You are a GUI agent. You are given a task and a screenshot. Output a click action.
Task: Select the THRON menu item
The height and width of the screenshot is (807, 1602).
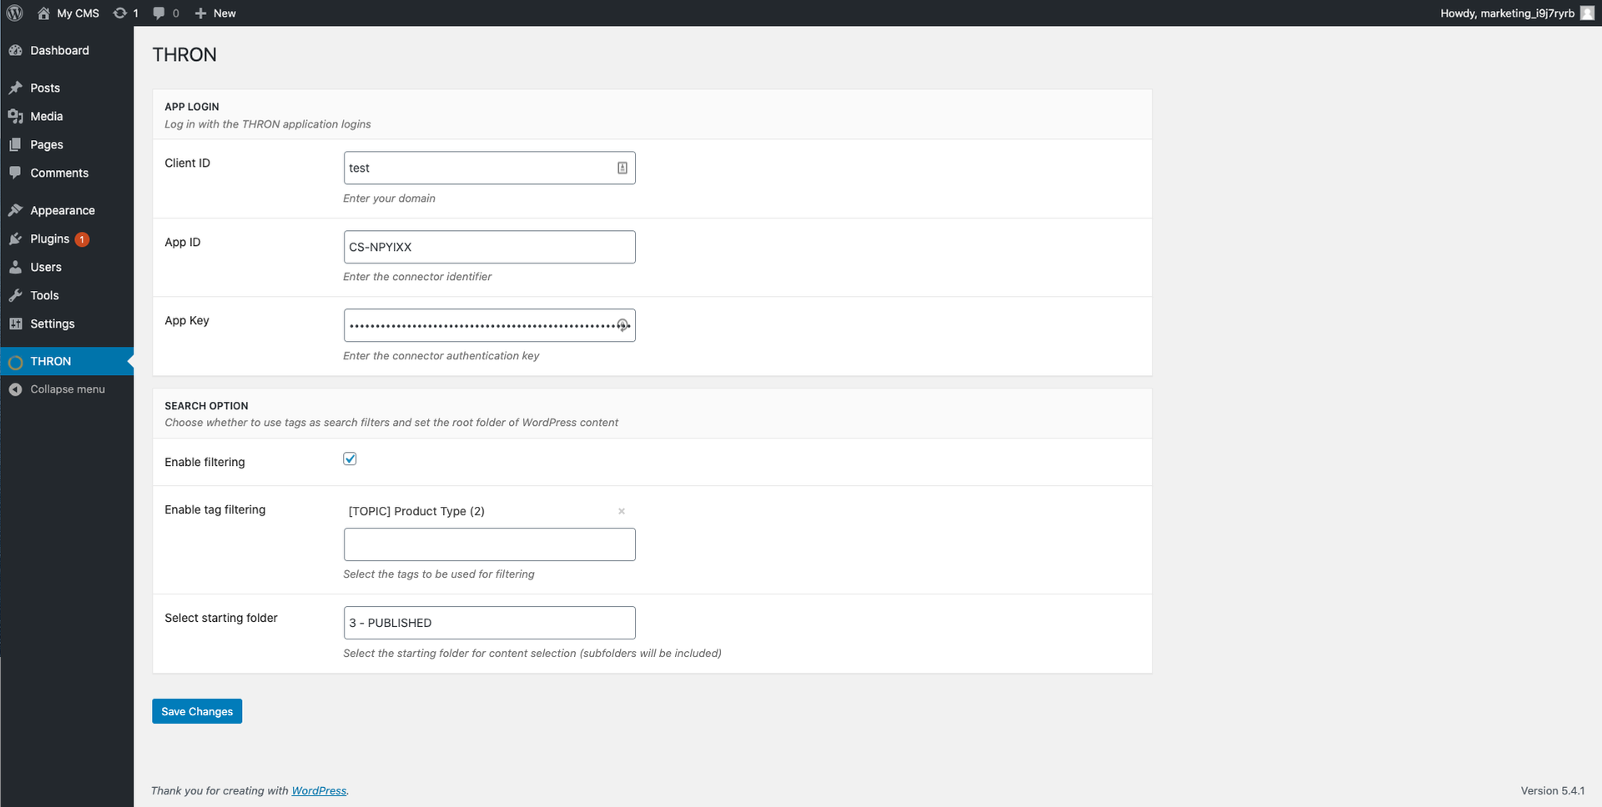(67, 361)
